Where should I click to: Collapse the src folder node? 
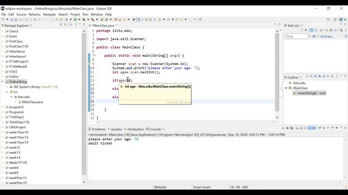coord(7,92)
